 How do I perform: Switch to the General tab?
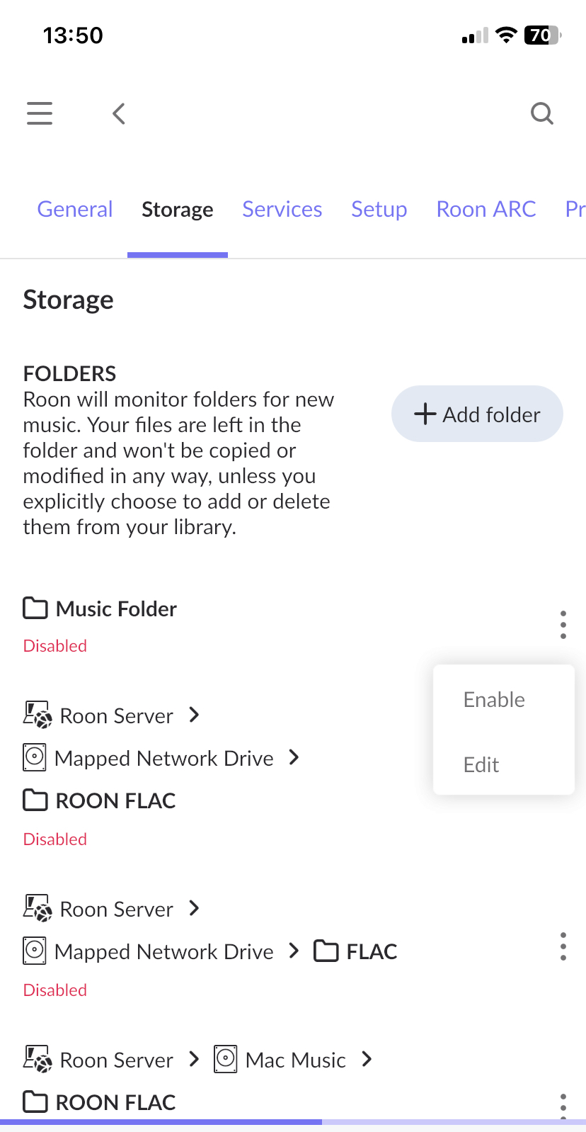[75, 210]
